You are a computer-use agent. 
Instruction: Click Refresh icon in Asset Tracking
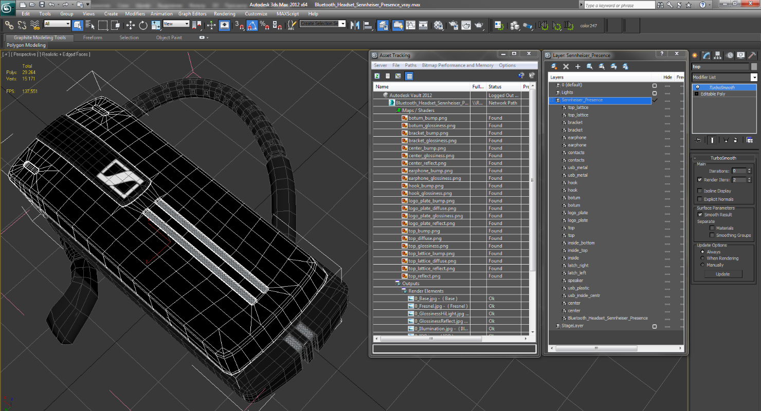click(377, 76)
